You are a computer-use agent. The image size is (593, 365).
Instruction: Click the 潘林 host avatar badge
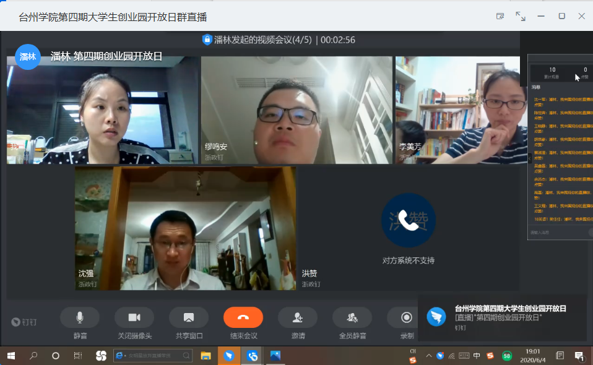click(x=28, y=57)
